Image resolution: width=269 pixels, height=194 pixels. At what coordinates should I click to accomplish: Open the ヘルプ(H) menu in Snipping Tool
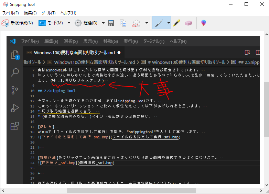[x=68, y=13]
